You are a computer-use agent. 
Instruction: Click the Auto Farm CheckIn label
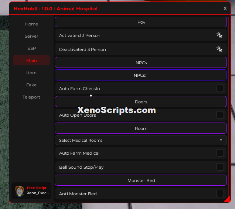(79, 89)
